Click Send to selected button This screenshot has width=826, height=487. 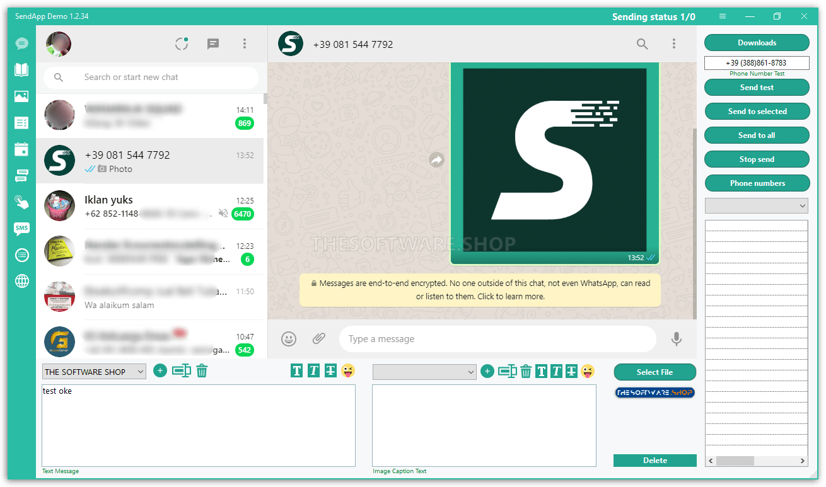757,112
